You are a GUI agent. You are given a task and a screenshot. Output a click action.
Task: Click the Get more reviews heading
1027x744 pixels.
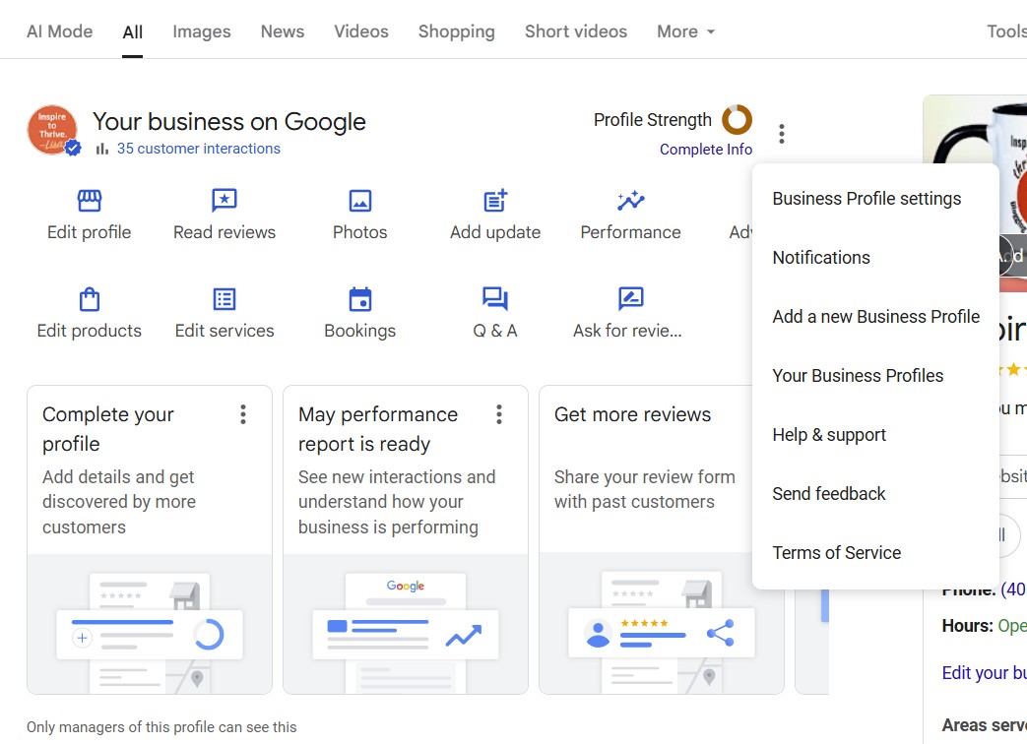coord(632,414)
